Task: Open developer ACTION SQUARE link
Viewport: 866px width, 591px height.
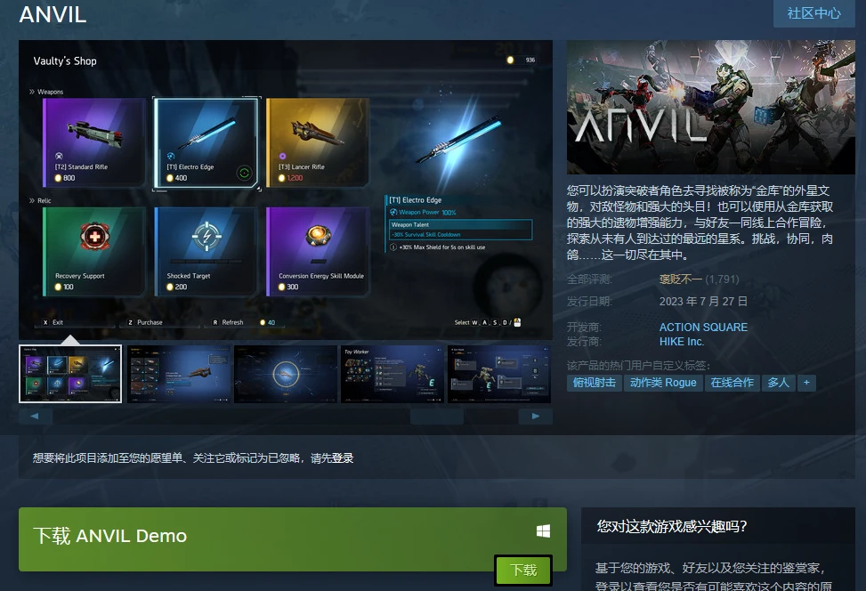Action: click(x=703, y=327)
